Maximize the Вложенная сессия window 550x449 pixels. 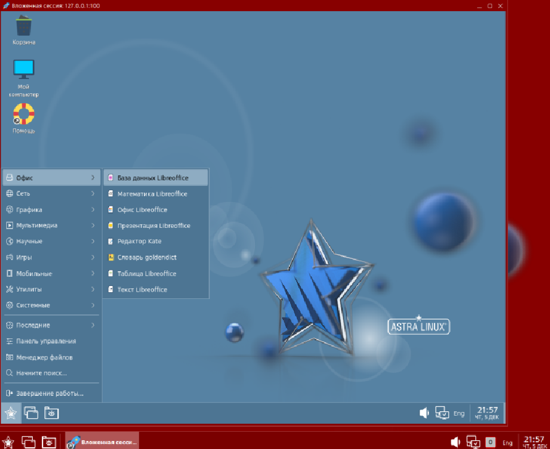(x=490, y=6)
